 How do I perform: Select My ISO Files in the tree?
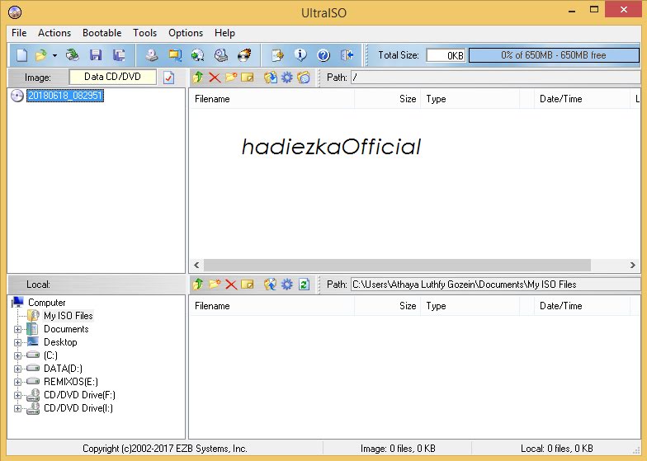point(68,316)
